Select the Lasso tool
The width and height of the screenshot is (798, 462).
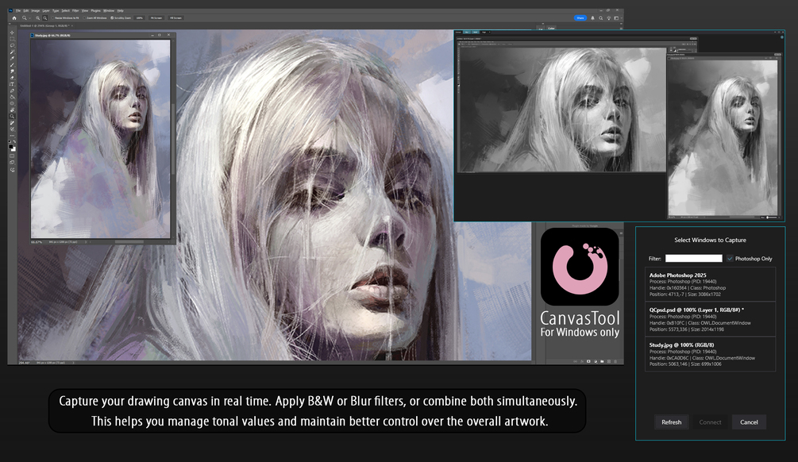point(12,45)
